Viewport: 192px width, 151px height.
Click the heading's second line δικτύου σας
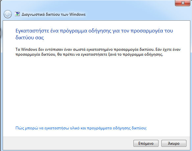point(30,37)
